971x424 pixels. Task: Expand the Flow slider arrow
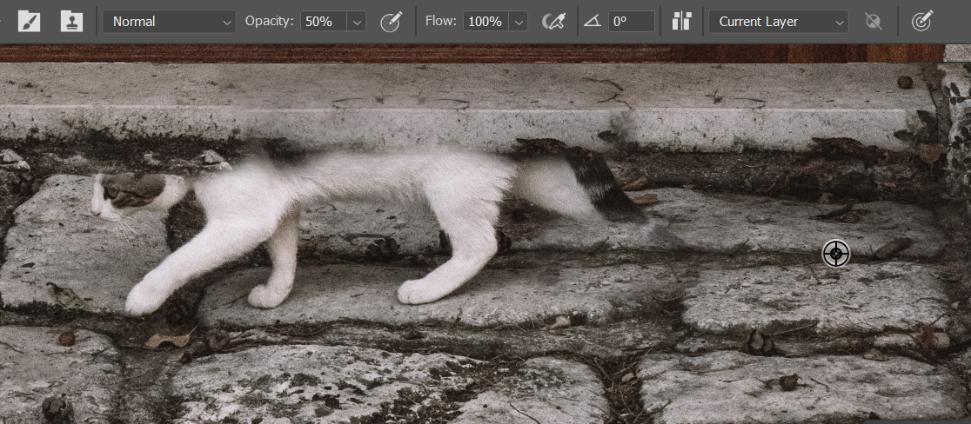(519, 22)
